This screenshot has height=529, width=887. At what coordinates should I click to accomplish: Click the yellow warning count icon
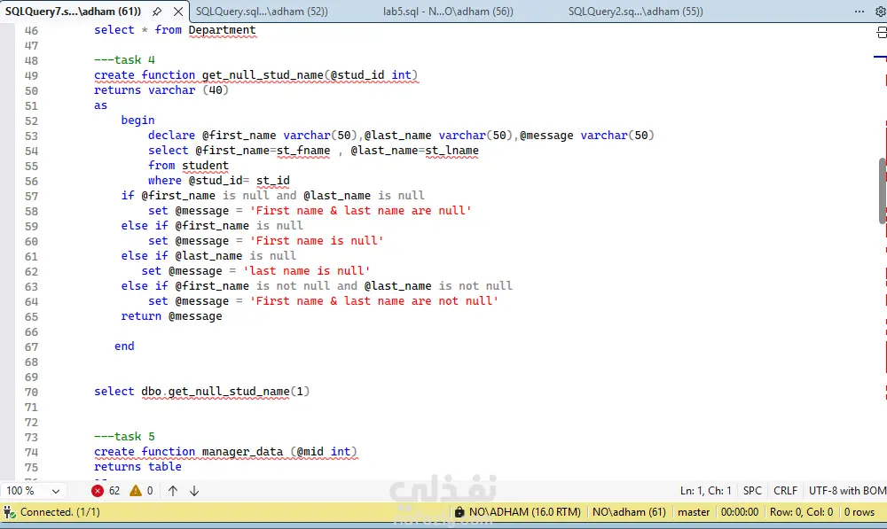tap(135, 491)
